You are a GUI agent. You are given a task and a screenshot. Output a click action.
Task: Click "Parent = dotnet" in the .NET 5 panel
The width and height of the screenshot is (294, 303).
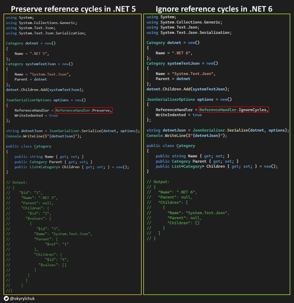[31, 79]
